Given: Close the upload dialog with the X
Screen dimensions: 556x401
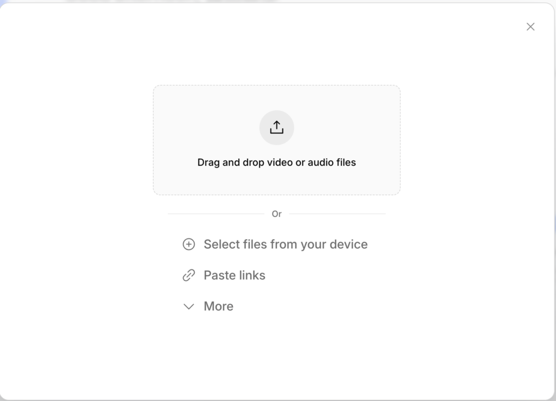Looking at the screenshot, I should [530, 27].
